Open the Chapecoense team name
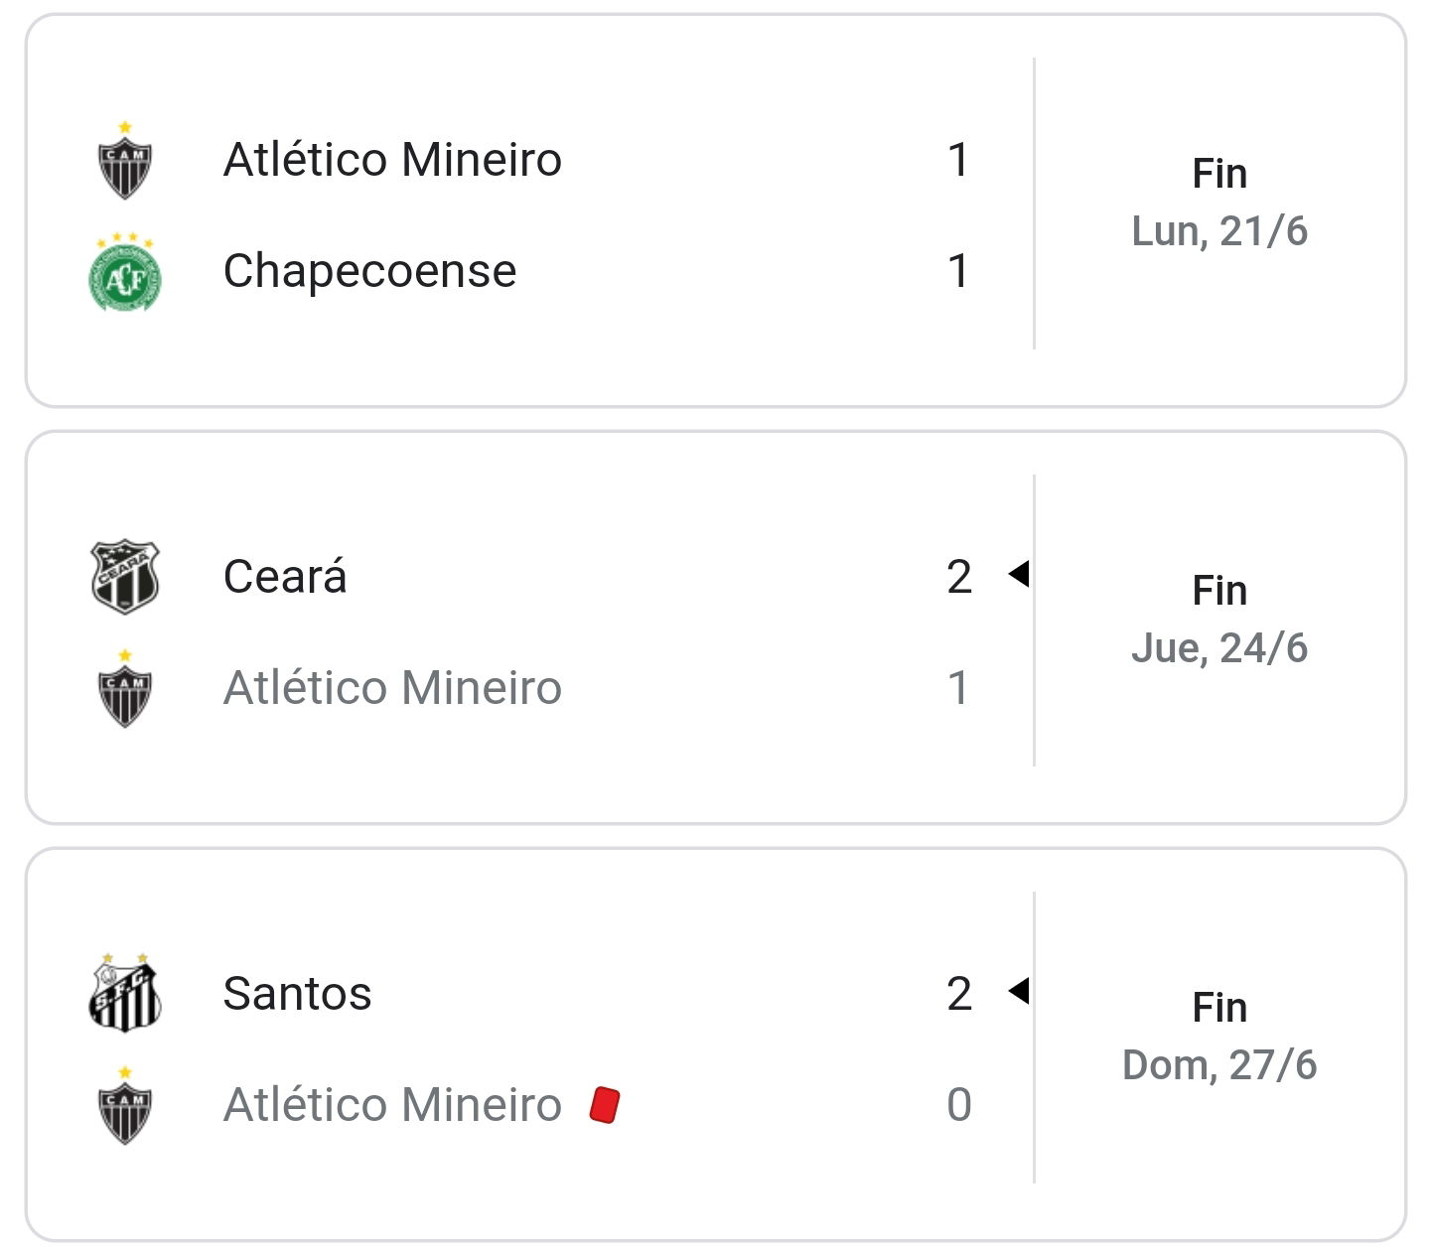1429x1252 pixels. pyautogui.click(x=369, y=271)
